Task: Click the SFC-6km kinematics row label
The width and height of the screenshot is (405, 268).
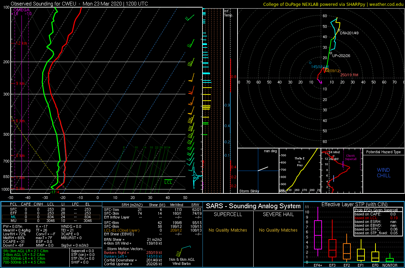Action: tap(112, 222)
